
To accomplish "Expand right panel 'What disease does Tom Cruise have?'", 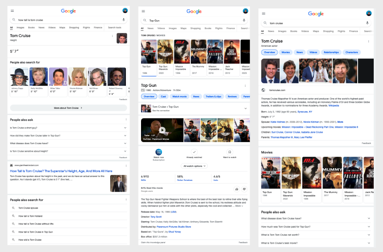I will coord(315,218).
